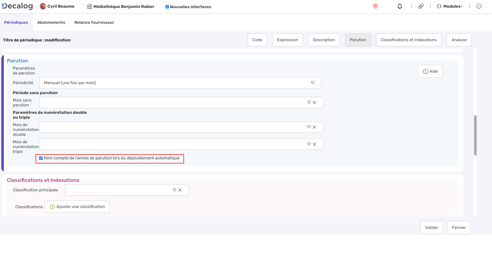Click the Cyril Beaume user avatar

pyautogui.click(x=43, y=6)
